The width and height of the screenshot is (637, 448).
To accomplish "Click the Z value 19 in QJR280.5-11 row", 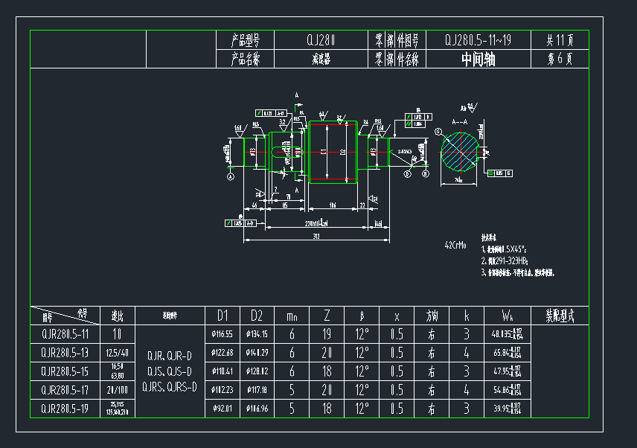I will 327,334.
